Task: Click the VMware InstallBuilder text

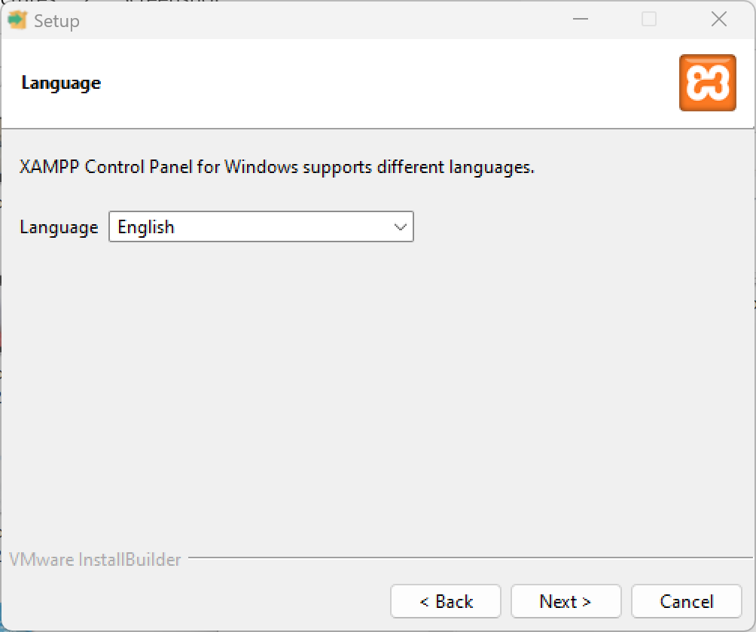Action: pos(95,559)
